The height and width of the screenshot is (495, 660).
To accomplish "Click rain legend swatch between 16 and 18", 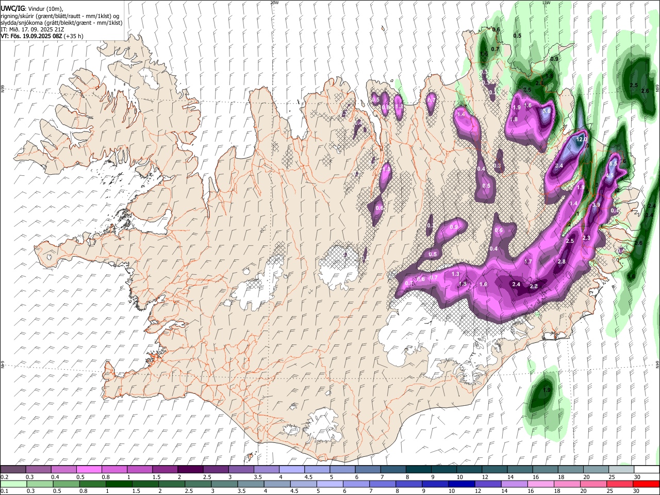I will point(540,484).
